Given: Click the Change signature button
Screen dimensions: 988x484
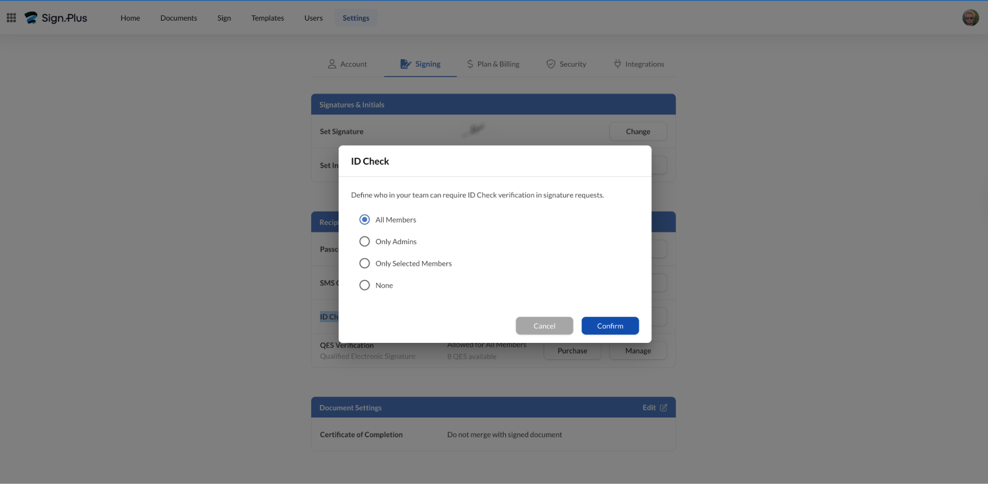Looking at the screenshot, I should pos(638,132).
